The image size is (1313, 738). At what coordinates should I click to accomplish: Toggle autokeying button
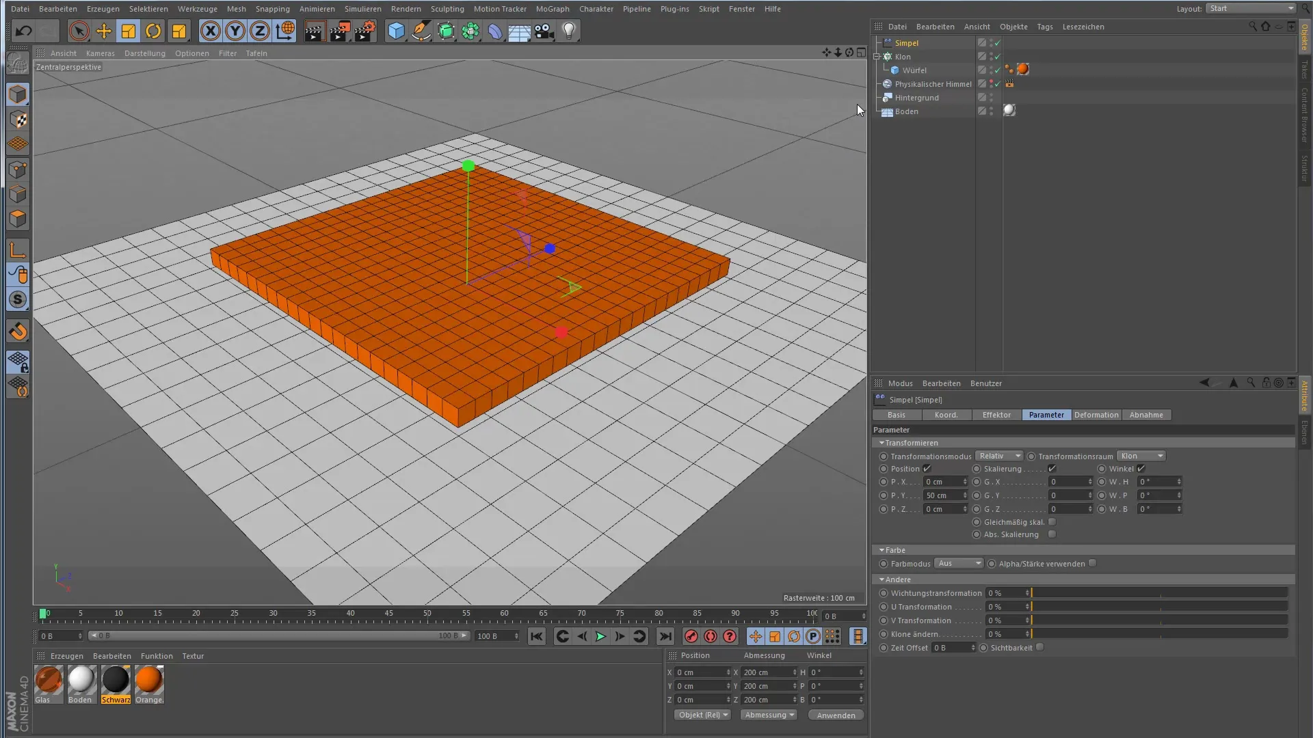[x=711, y=636]
